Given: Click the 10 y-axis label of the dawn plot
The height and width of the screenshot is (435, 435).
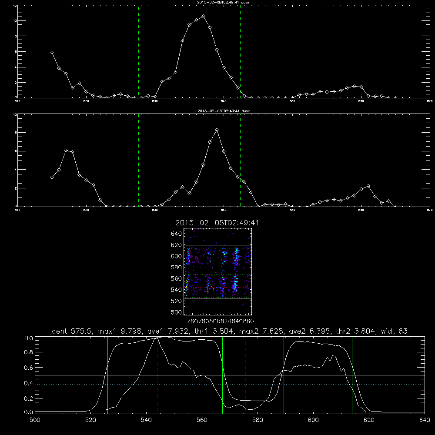Looking at the screenshot, I should pyautogui.click(x=15, y=21).
